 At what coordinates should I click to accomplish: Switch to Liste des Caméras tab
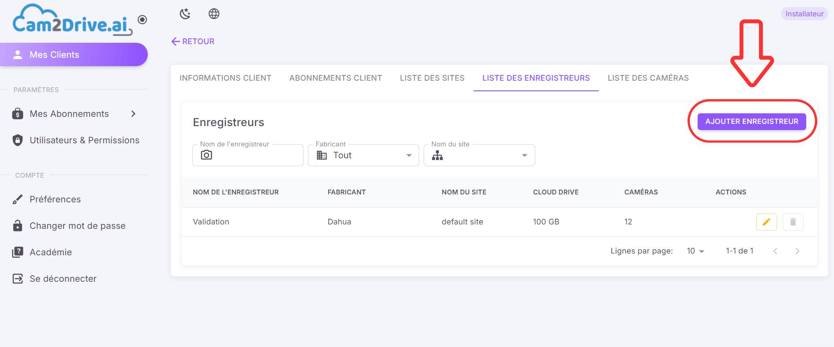tap(648, 78)
